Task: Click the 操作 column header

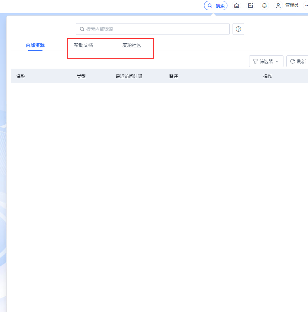Action: pyautogui.click(x=268, y=76)
